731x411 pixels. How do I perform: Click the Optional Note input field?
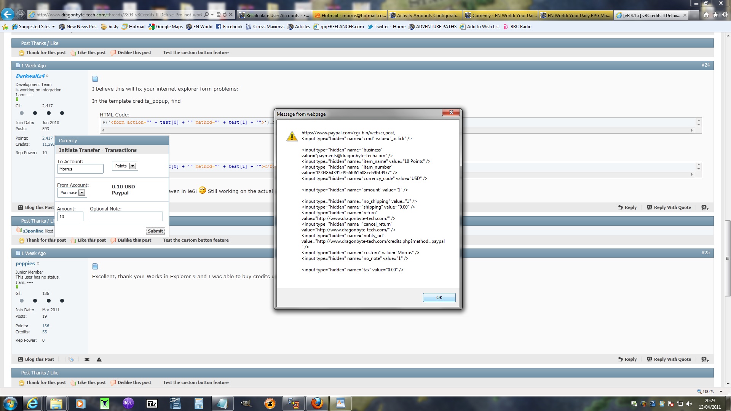coord(126,217)
